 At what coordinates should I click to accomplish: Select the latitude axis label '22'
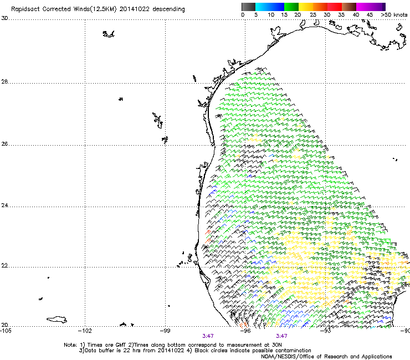[x=4, y=266]
